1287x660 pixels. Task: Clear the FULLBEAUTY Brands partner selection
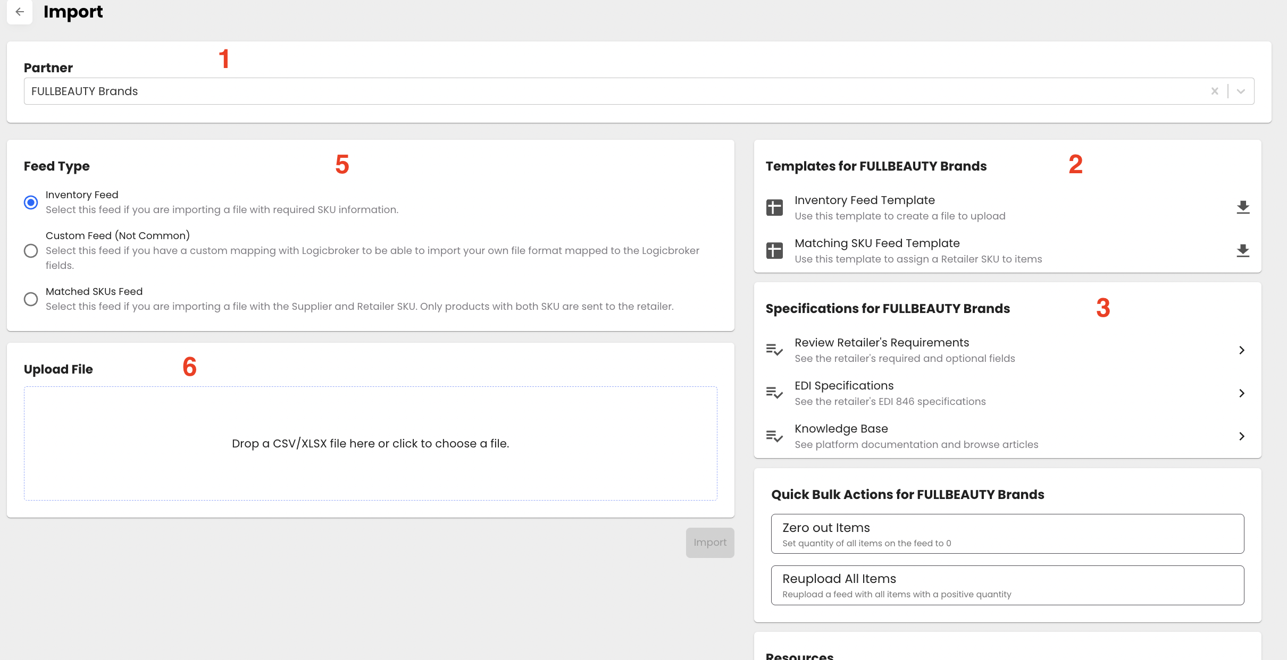(x=1215, y=91)
